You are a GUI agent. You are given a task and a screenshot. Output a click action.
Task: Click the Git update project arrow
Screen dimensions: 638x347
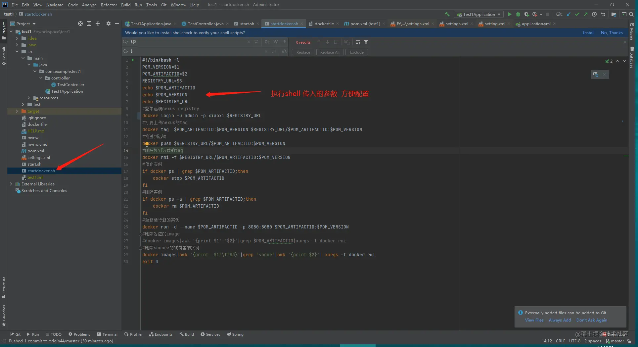[569, 14]
